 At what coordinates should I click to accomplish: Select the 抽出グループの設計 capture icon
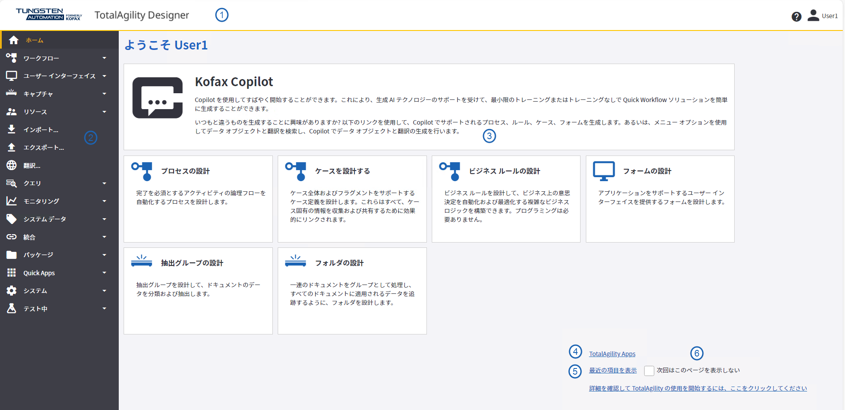tap(141, 262)
